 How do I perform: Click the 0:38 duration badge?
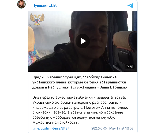[130, 67]
